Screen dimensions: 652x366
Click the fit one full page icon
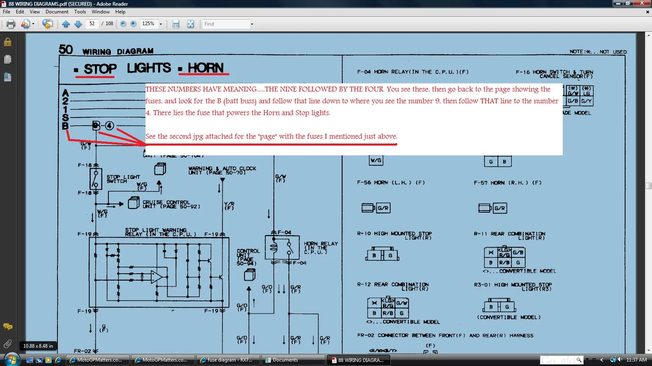click(x=190, y=24)
